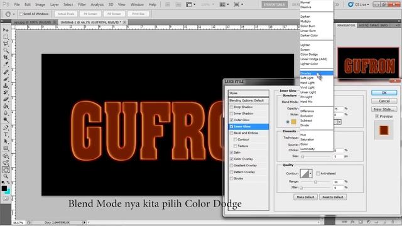The image size is (402, 226).
Task: Tick the Anti-aliased checkbox
Action: (318, 173)
